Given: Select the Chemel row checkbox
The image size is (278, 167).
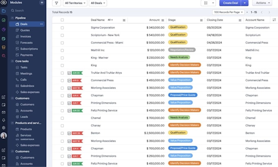Looking at the screenshot, I should coord(62,118).
